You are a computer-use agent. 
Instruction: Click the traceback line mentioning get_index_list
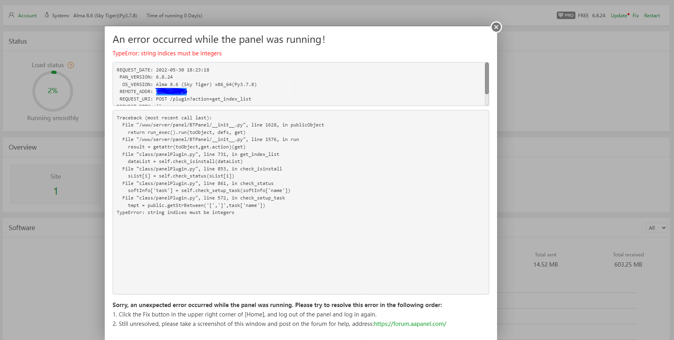[x=201, y=154]
